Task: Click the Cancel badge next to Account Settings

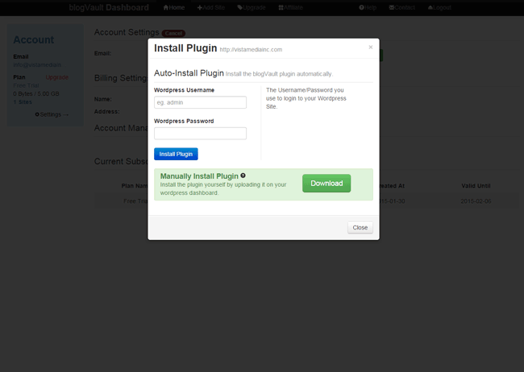Action: [173, 33]
